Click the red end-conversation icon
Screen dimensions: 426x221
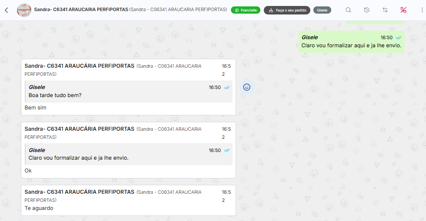tap(403, 10)
